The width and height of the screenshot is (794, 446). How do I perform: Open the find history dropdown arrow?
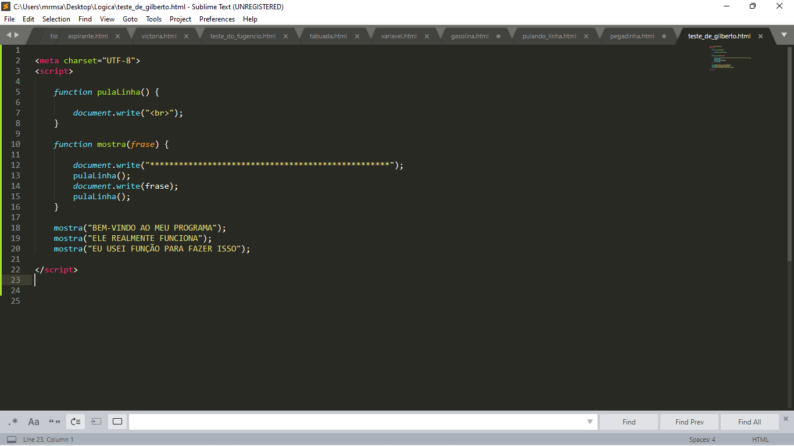pyautogui.click(x=590, y=422)
